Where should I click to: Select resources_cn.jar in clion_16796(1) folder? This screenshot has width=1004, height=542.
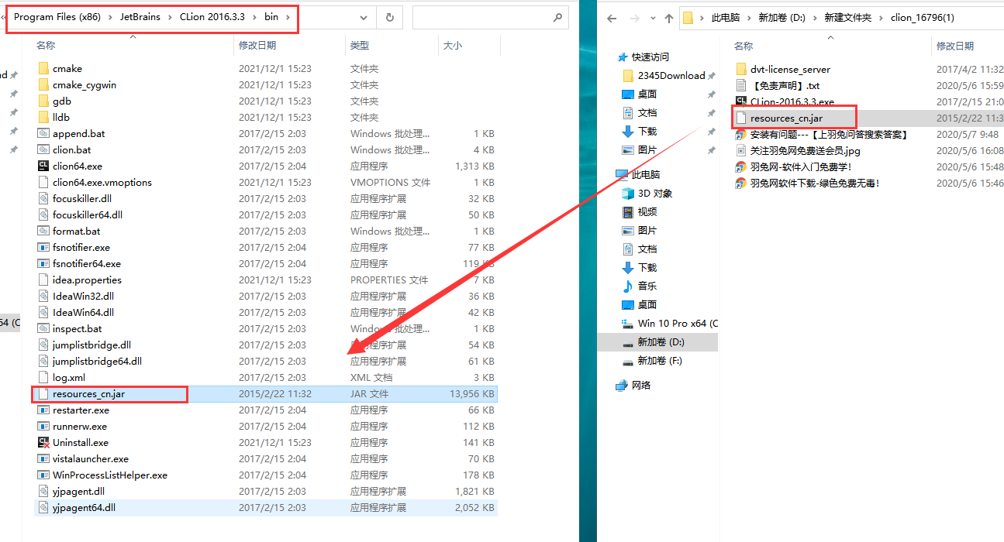click(786, 118)
